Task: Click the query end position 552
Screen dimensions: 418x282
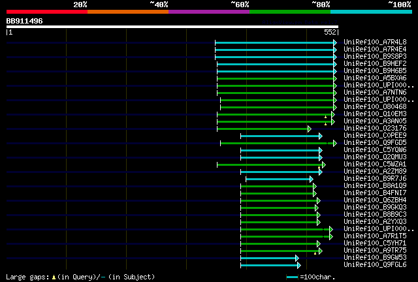Action: click(x=330, y=32)
